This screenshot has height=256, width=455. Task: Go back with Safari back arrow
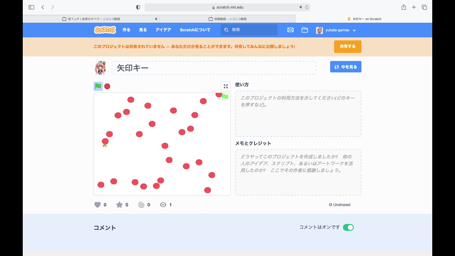pos(43,7)
